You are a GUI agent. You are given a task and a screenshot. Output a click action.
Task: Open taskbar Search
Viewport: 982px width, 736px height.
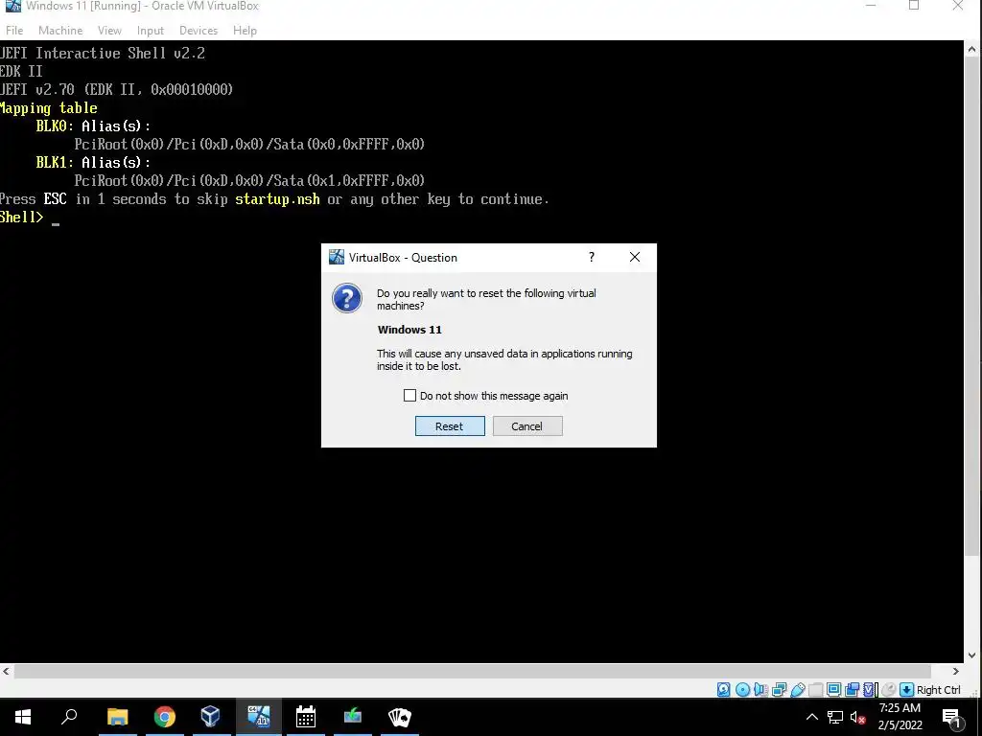[x=69, y=717]
